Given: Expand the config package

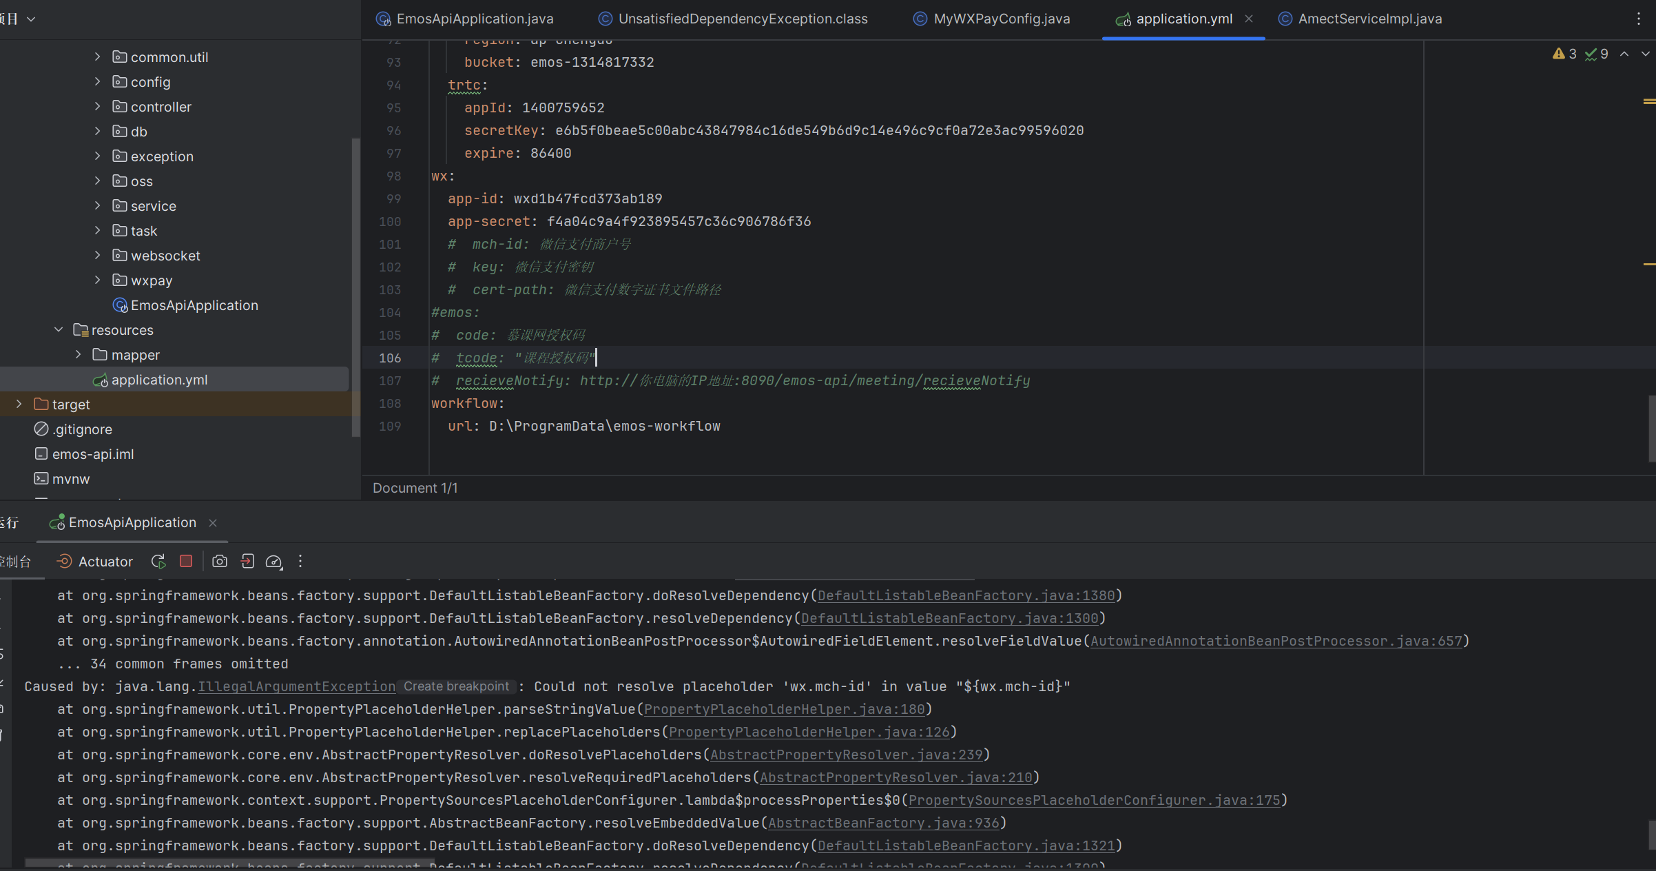Looking at the screenshot, I should [x=97, y=81].
